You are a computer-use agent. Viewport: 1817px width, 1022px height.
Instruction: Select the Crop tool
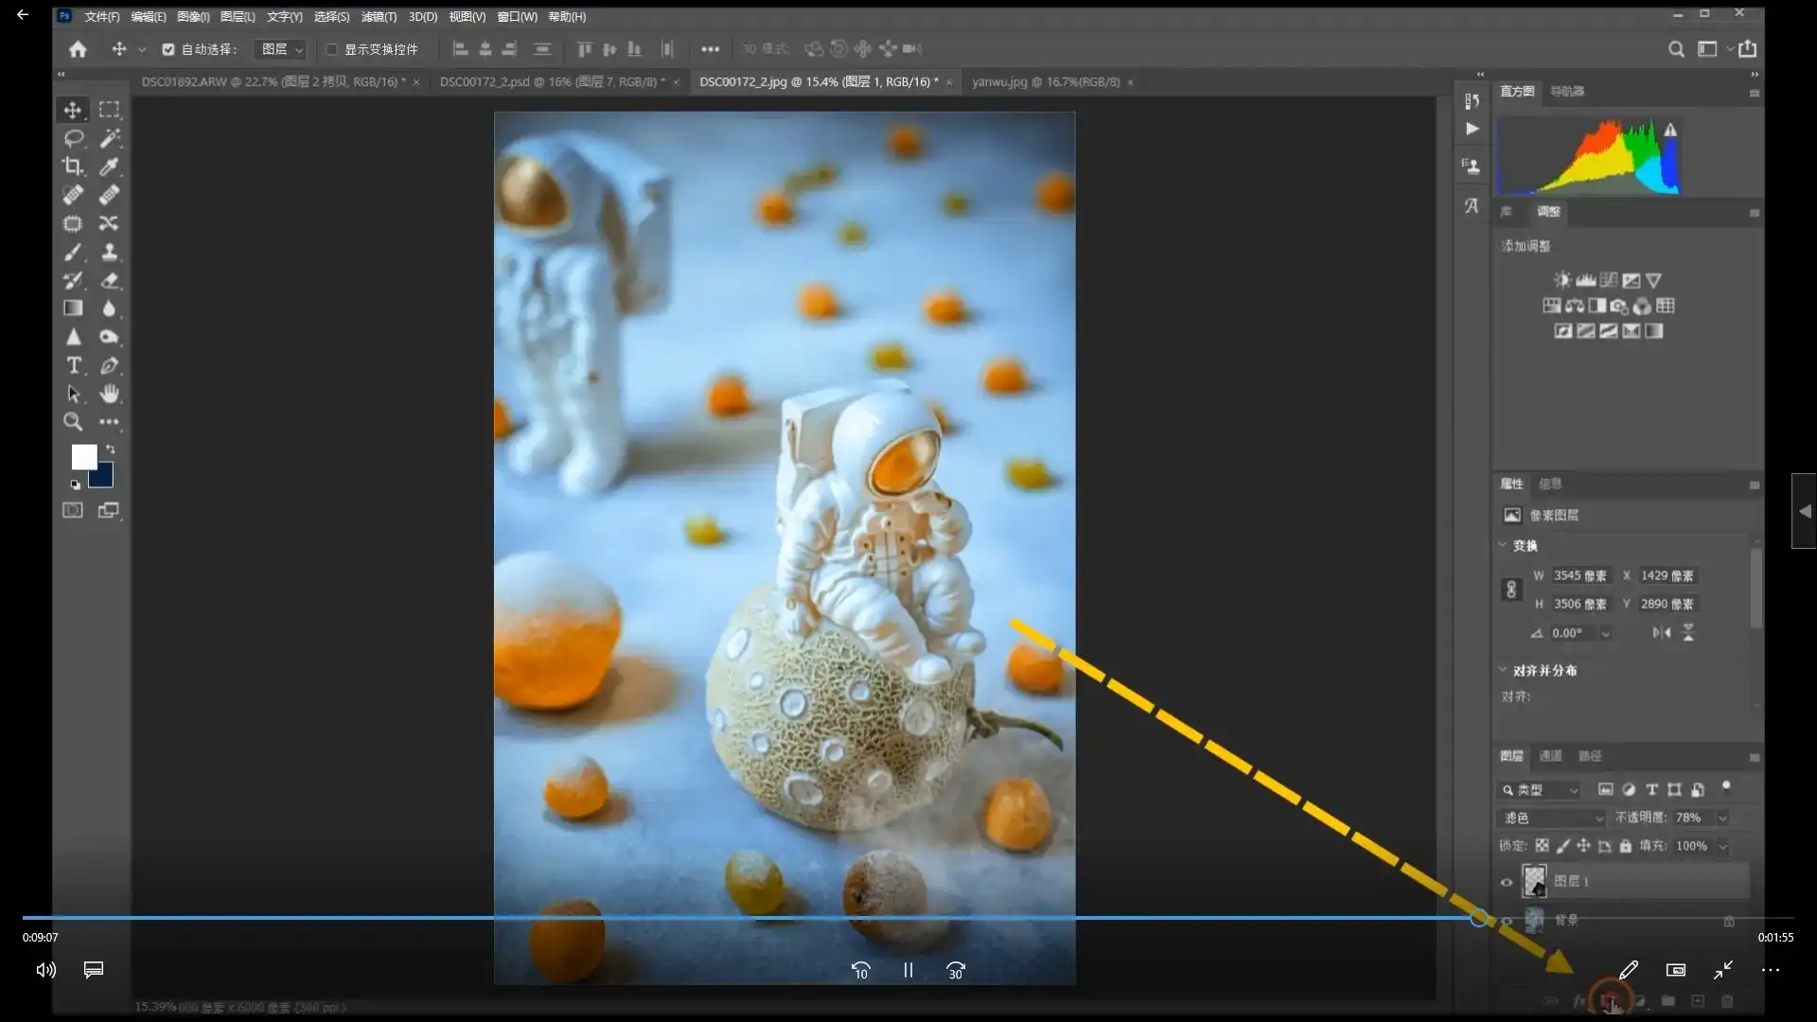[x=73, y=167]
